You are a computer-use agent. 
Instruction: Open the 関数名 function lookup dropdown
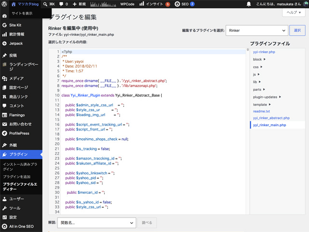[x=97, y=223]
